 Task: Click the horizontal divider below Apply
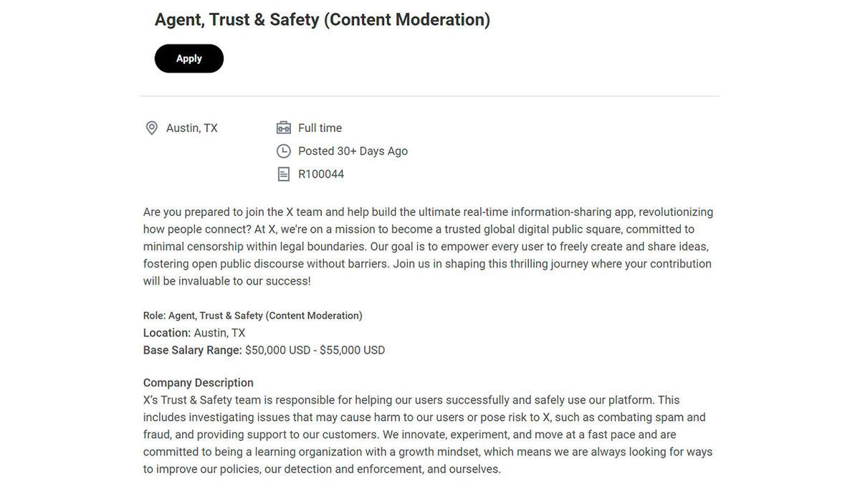click(x=429, y=96)
